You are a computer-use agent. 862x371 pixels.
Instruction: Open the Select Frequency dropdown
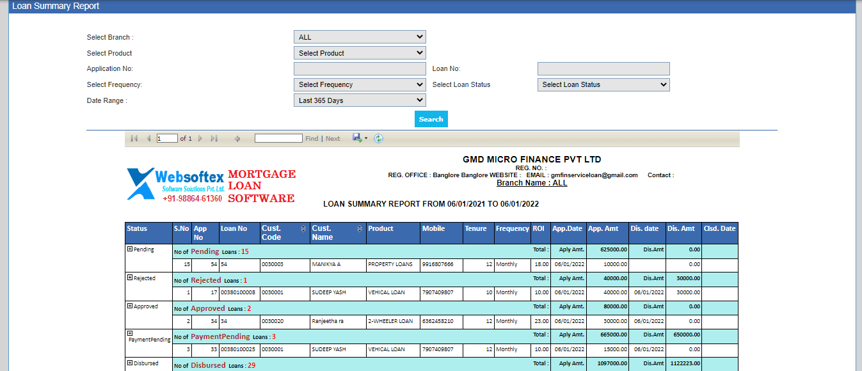pyautogui.click(x=360, y=84)
